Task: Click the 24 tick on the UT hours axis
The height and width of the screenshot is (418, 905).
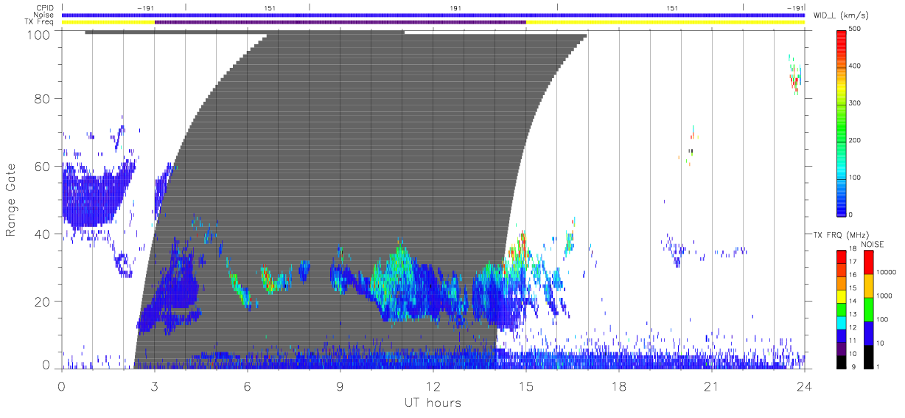Action: pyautogui.click(x=804, y=386)
